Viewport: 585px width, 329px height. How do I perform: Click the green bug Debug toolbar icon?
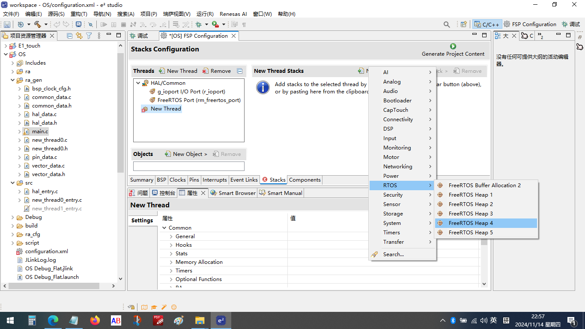pos(199,25)
